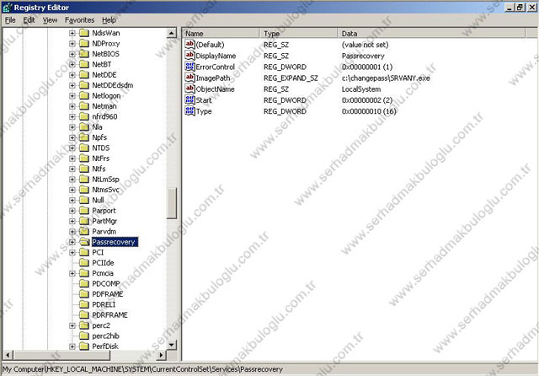Click the 0x00000002 (2) data cell
539x376 pixels.
[x=367, y=100]
